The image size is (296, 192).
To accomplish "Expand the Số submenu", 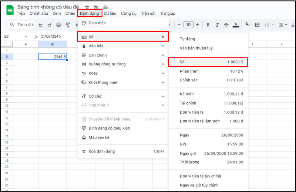I will click(x=123, y=37).
